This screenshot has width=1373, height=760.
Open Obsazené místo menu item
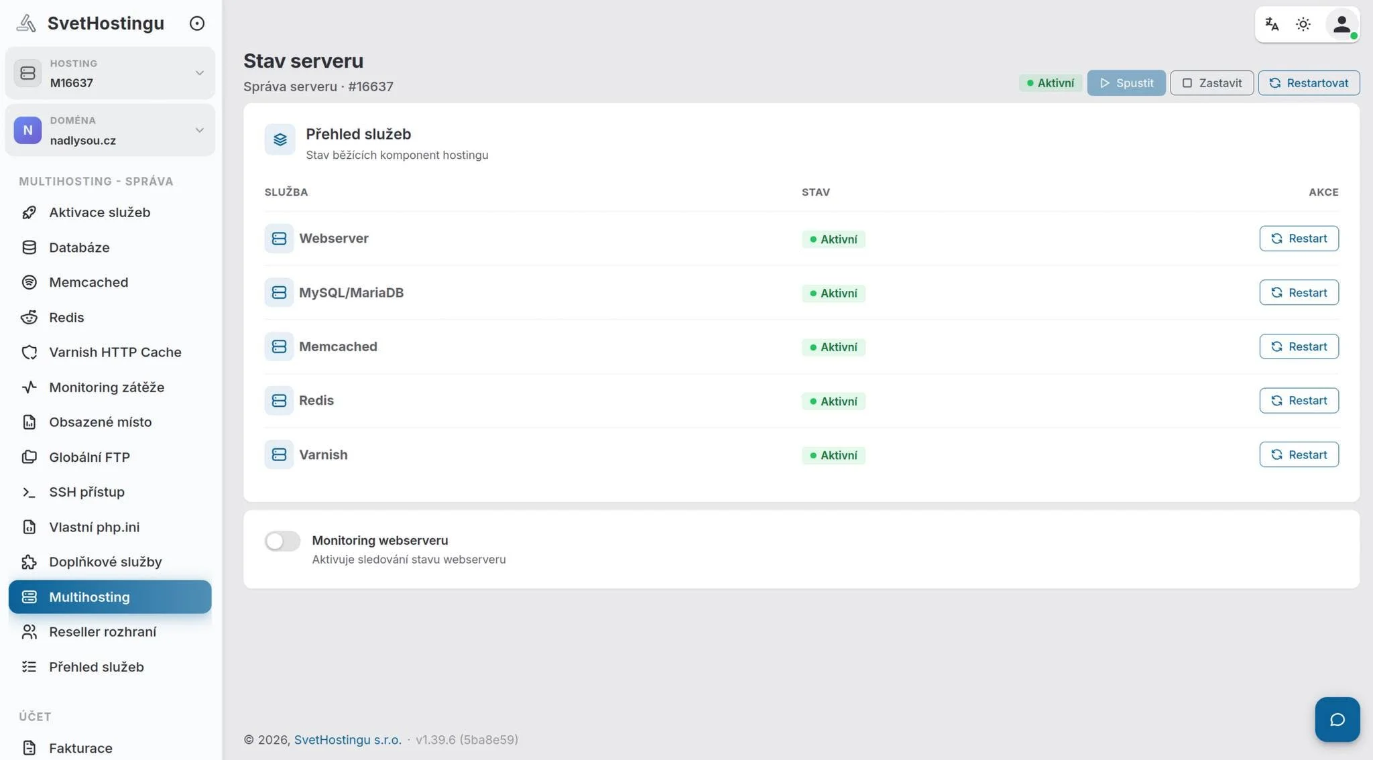(x=110, y=422)
